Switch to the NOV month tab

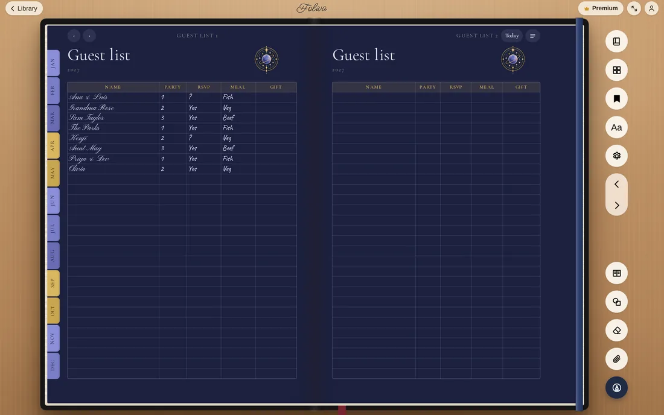coord(53,338)
